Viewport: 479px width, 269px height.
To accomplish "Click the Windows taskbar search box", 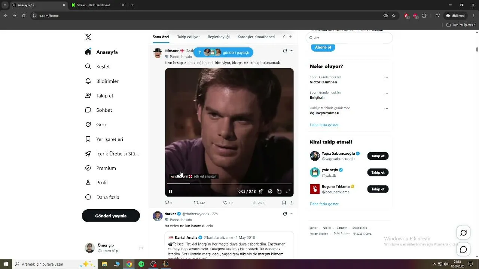I will pyautogui.click(x=55, y=264).
